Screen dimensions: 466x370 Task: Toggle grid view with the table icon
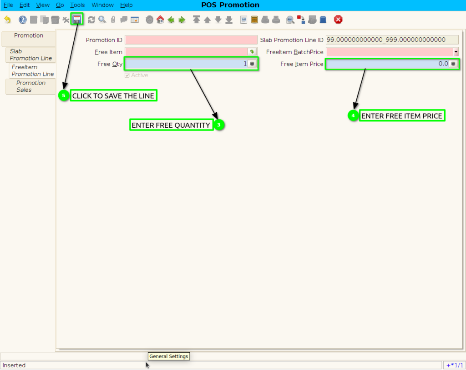pos(135,20)
